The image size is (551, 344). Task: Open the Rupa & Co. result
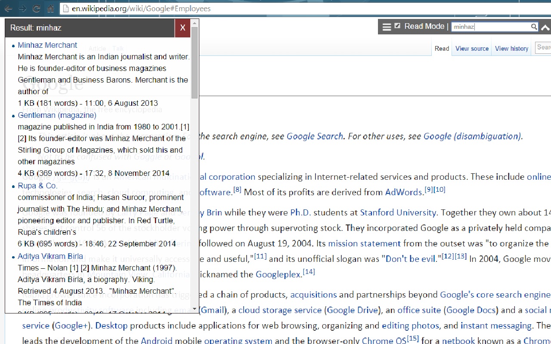tap(37, 186)
